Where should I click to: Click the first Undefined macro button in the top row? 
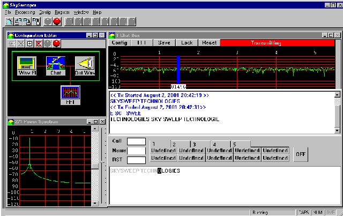pyautogui.click(x=163, y=151)
